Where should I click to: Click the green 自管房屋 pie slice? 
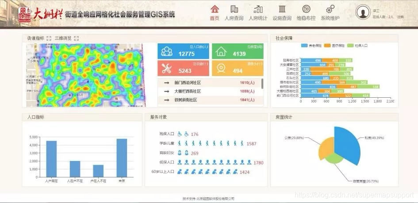tap(334, 159)
